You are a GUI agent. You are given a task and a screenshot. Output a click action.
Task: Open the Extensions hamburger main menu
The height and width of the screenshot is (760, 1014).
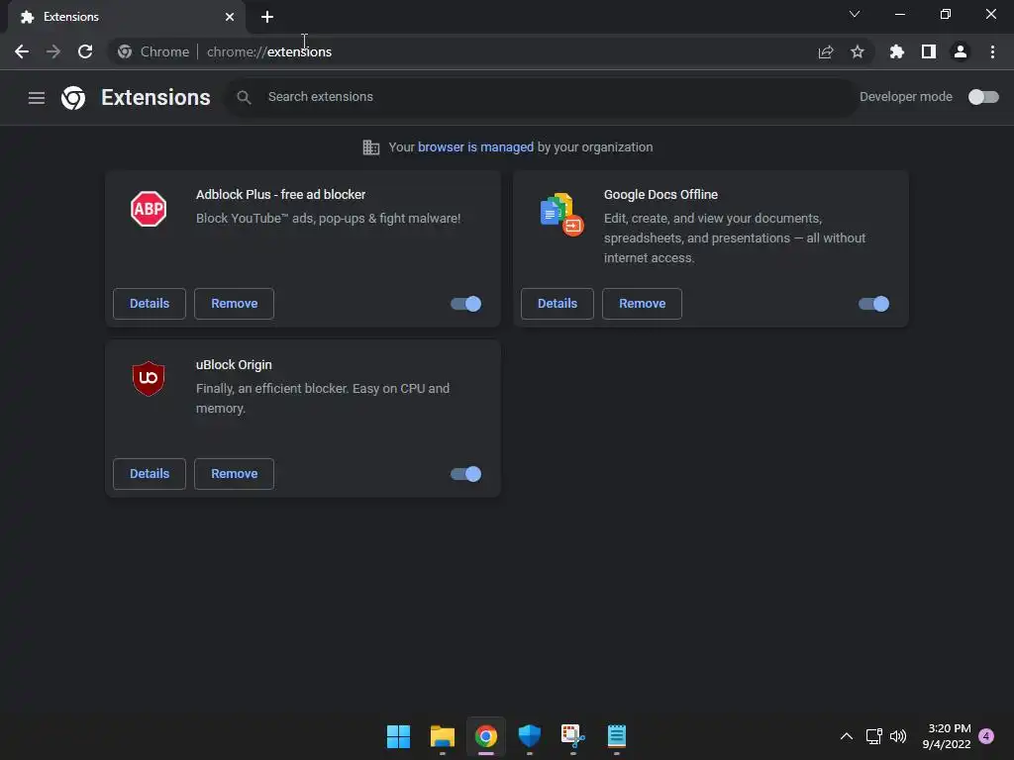click(x=37, y=98)
